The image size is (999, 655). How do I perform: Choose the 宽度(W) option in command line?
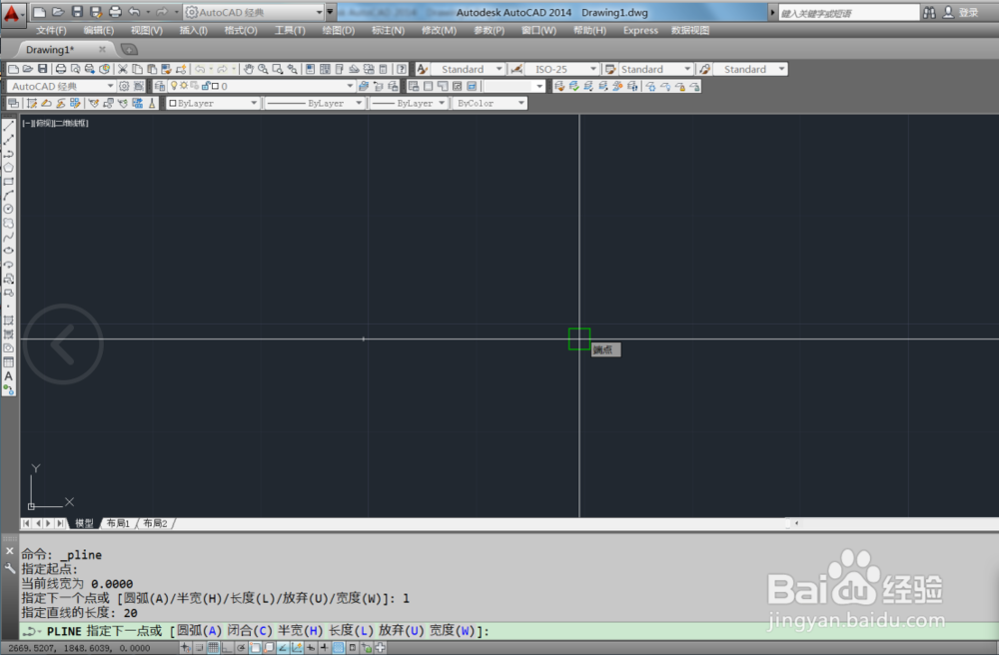[452, 631]
